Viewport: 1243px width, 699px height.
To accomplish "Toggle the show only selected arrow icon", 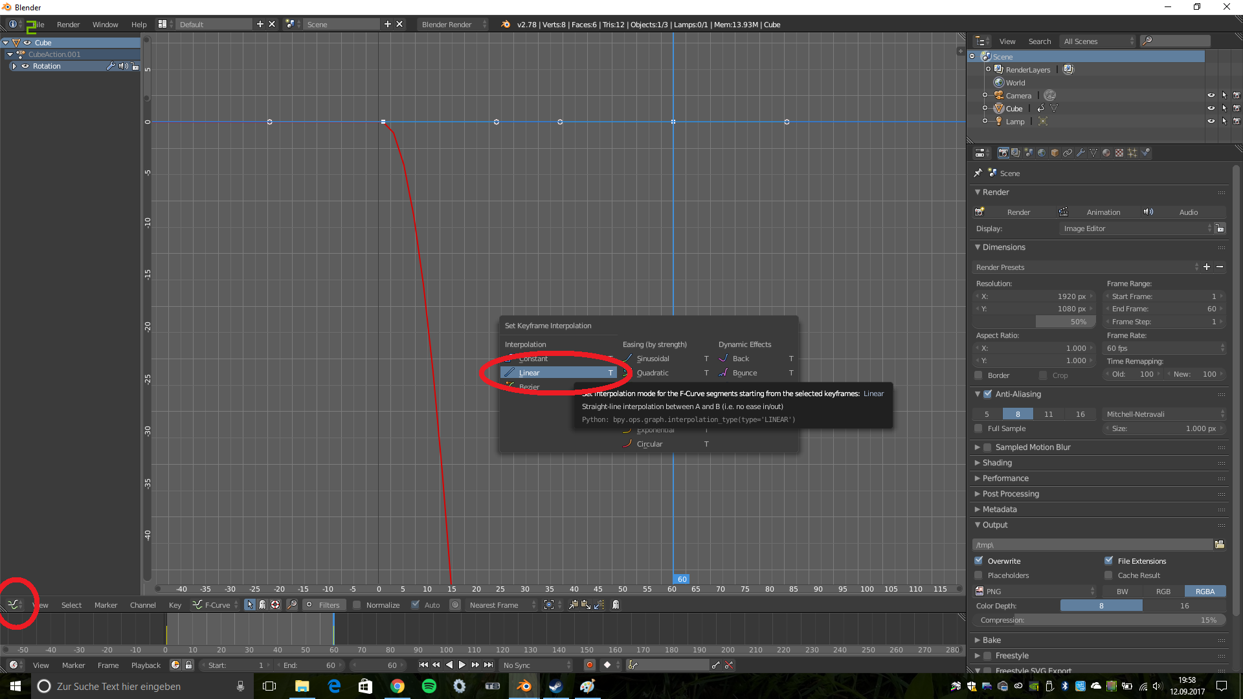I will point(250,605).
